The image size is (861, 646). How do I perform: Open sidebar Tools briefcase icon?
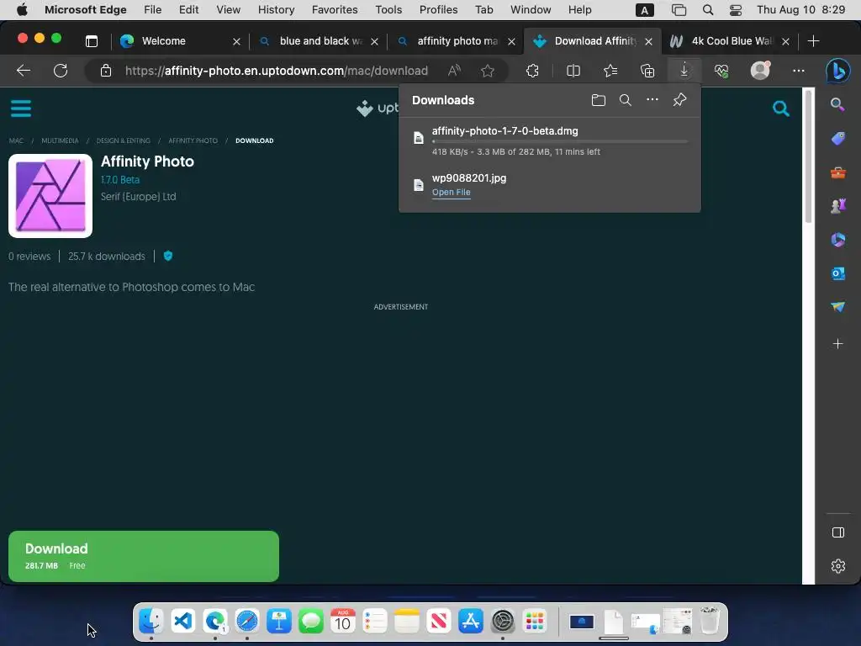(x=838, y=172)
